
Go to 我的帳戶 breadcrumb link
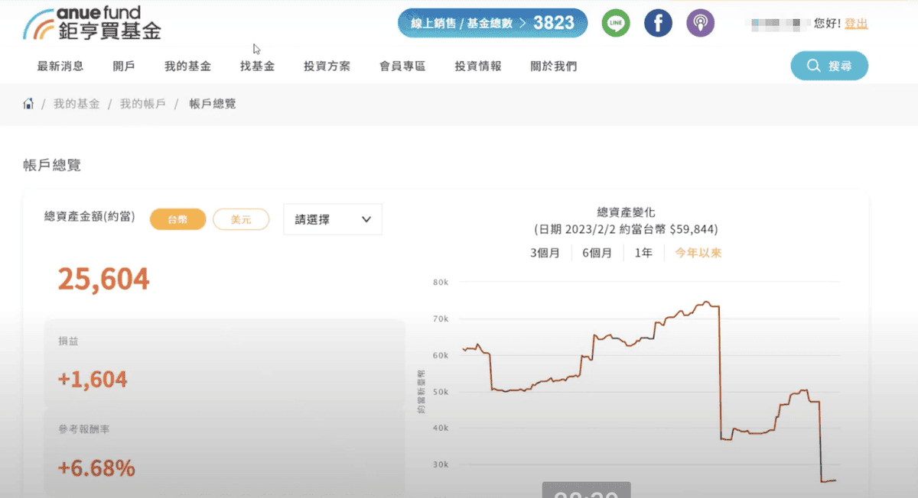tap(142, 104)
